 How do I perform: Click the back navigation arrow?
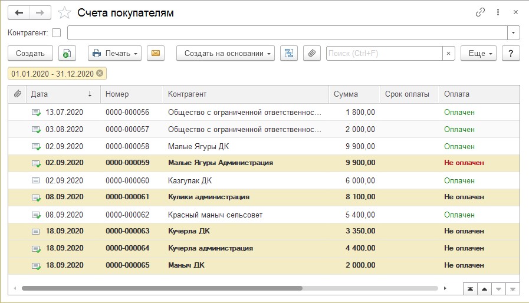19,12
